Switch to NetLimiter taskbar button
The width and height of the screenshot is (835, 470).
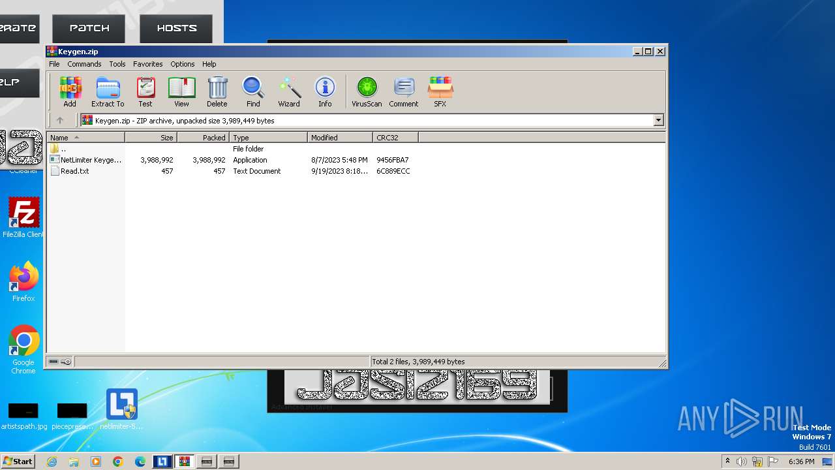point(162,462)
